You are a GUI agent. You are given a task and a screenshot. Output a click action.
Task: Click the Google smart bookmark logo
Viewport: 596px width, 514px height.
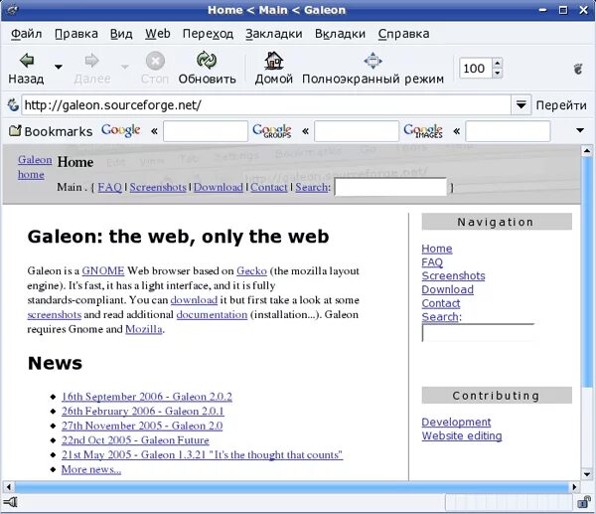[x=121, y=130]
